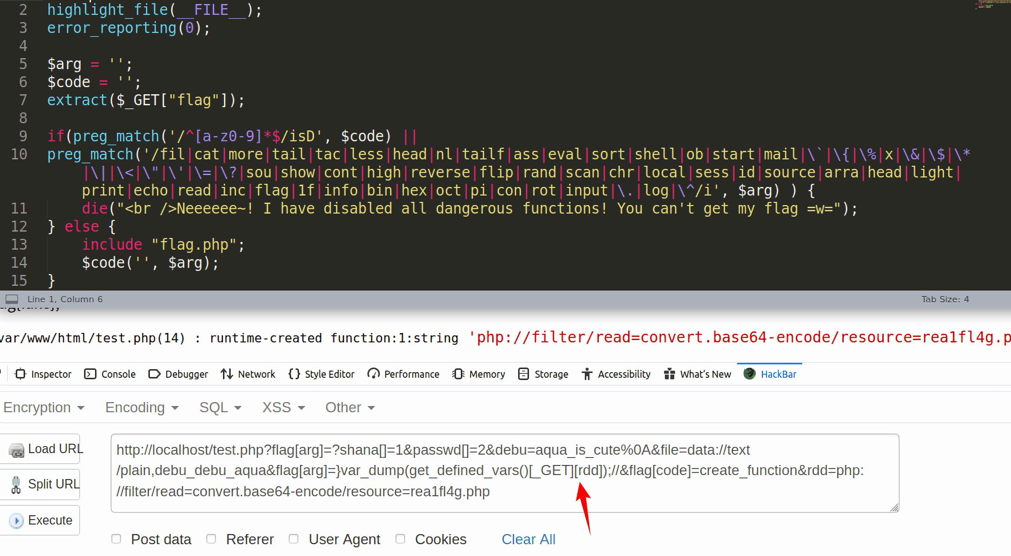Screen dimensions: 1011x556
Task: Click 'highlight_file(__FILE__);' code line
Action: pyautogui.click(x=155, y=9)
